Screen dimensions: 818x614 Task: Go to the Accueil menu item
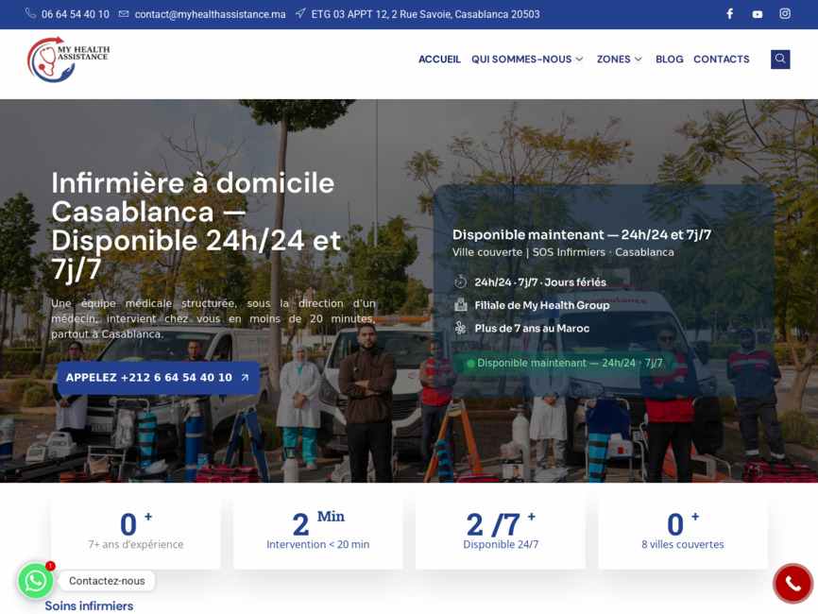[x=439, y=60]
